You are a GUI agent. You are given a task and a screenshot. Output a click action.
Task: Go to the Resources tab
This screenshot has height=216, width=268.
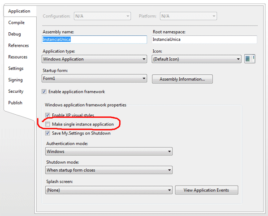pos(18,57)
